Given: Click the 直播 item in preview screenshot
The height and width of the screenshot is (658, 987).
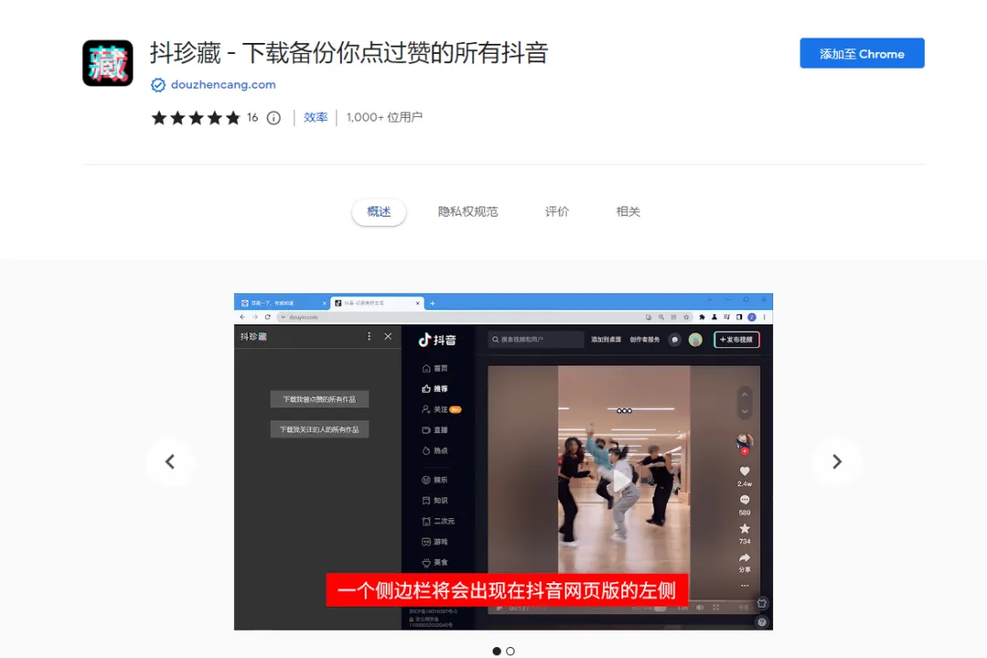Looking at the screenshot, I should [x=434, y=430].
